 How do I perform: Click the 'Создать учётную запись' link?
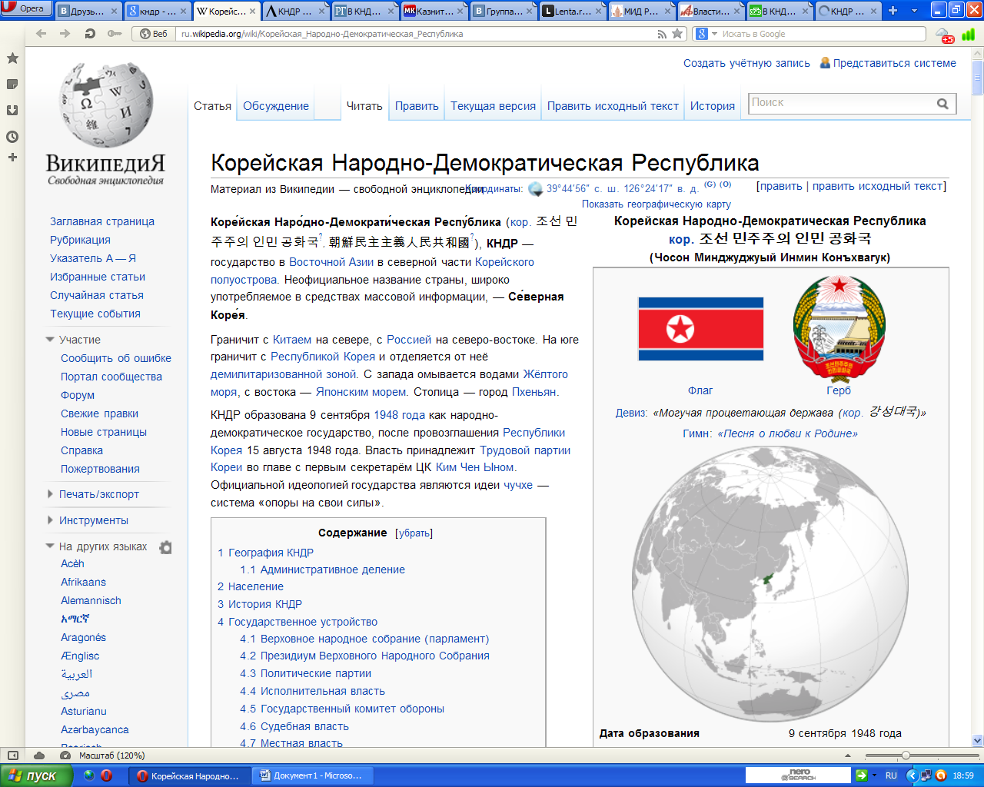pyautogui.click(x=746, y=63)
